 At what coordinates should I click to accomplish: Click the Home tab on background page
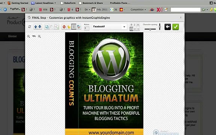pyautogui.click(x=12, y=36)
